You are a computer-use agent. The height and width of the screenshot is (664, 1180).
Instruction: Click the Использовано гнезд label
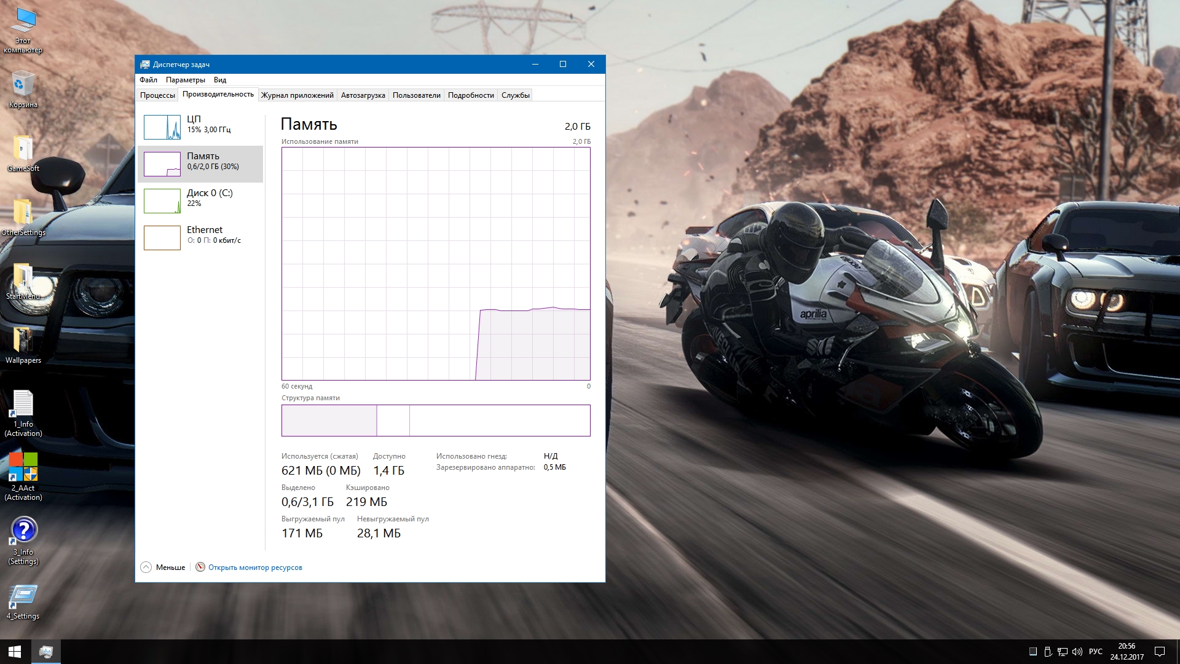471,456
